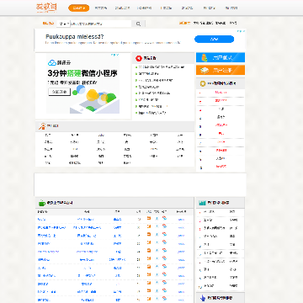Focus the lyrics search input field

(x=101, y=24)
